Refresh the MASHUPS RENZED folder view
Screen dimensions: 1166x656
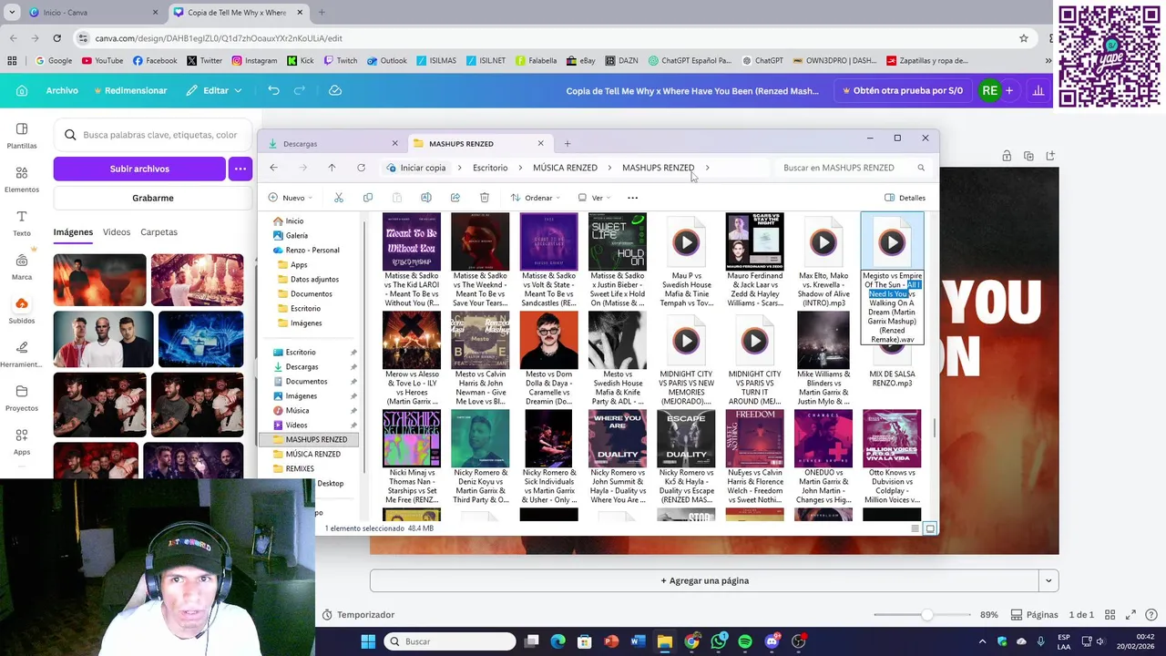point(361,168)
